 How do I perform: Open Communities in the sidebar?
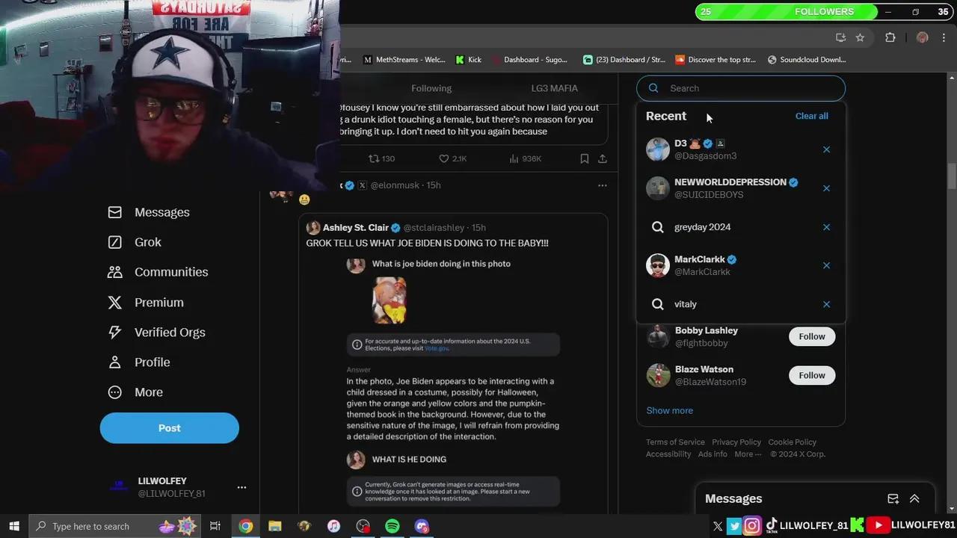pos(158,272)
